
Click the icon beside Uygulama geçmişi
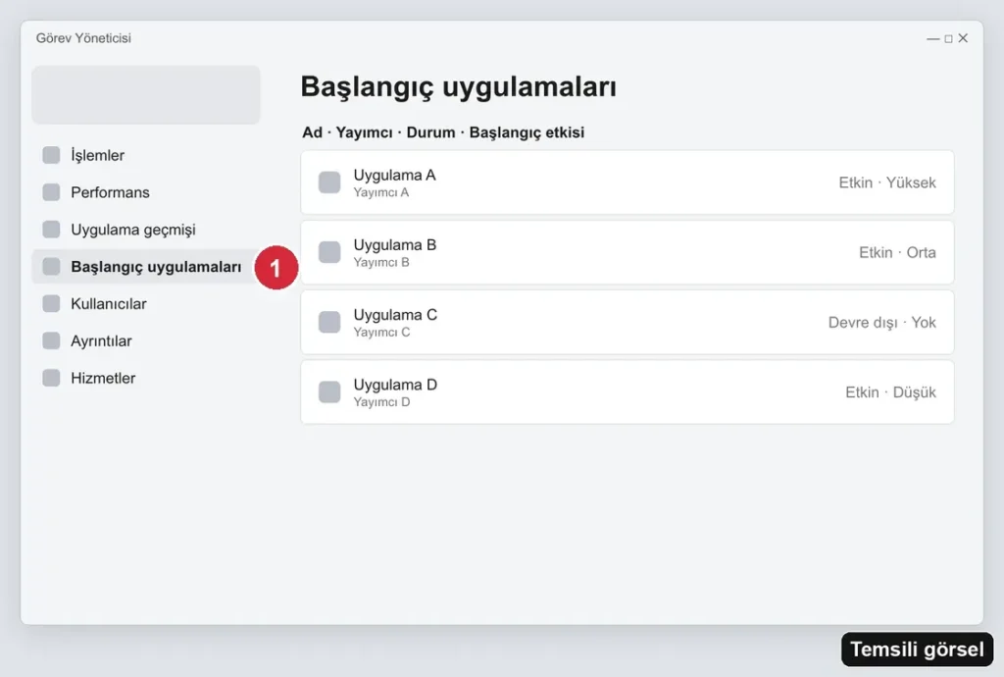[x=51, y=230]
